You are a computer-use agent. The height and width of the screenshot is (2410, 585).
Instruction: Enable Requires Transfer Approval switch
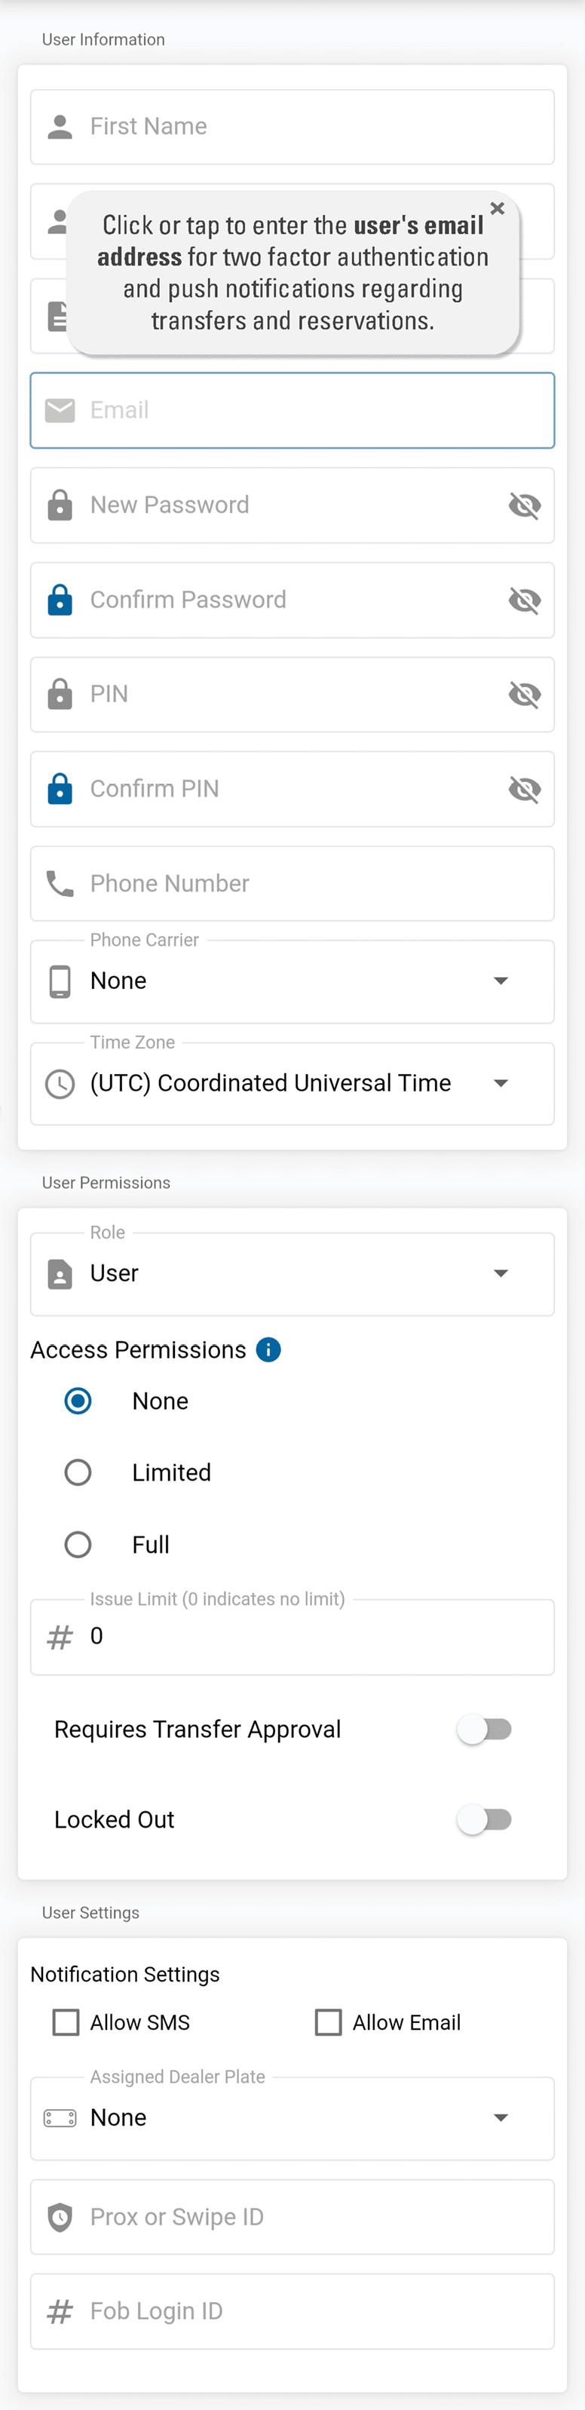[484, 1729]
